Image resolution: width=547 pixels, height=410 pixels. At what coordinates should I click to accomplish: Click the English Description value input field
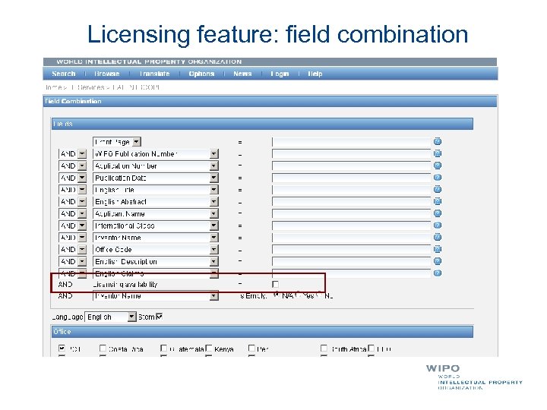351,261
